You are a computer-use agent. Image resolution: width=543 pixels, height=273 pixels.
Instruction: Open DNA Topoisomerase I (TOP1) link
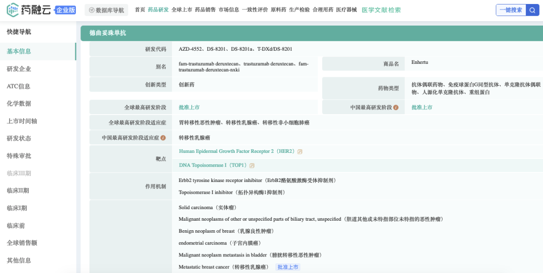pos(213,165)
